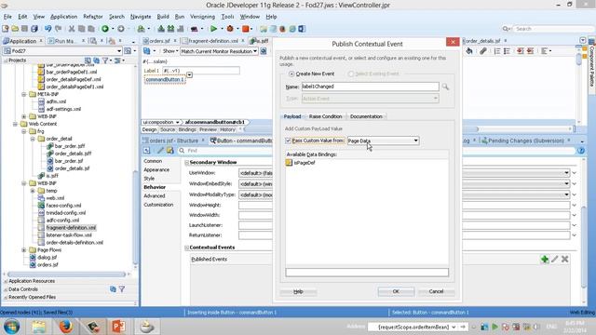The width and height of the screenshot is (596, 335).
Task: Open the Page Data dropdown
Action: (x=383, y=141)
